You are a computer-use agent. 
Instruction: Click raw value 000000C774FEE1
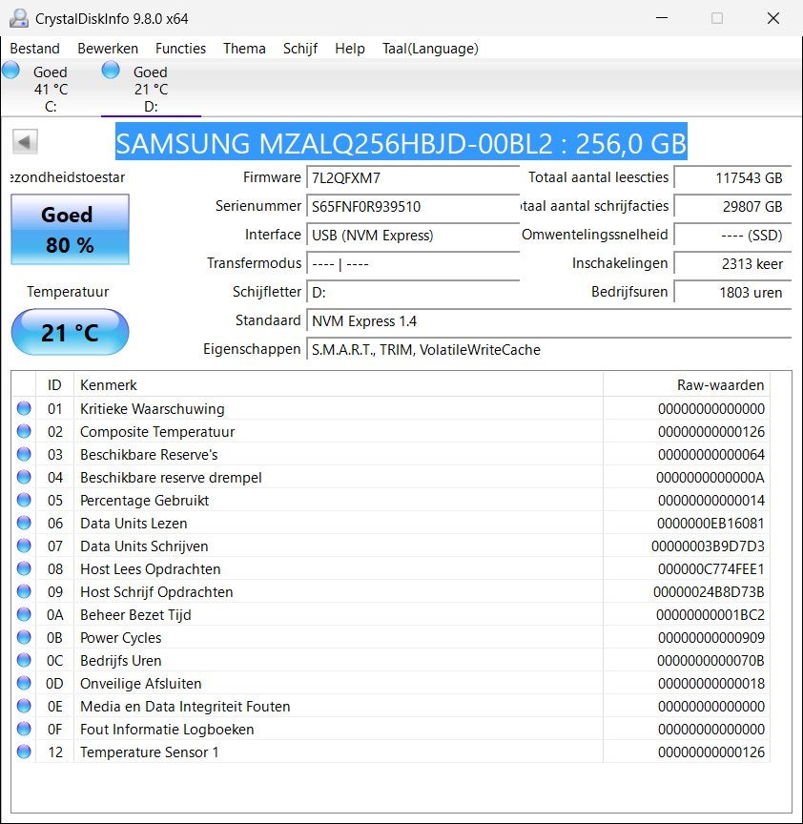click(711, 569)
